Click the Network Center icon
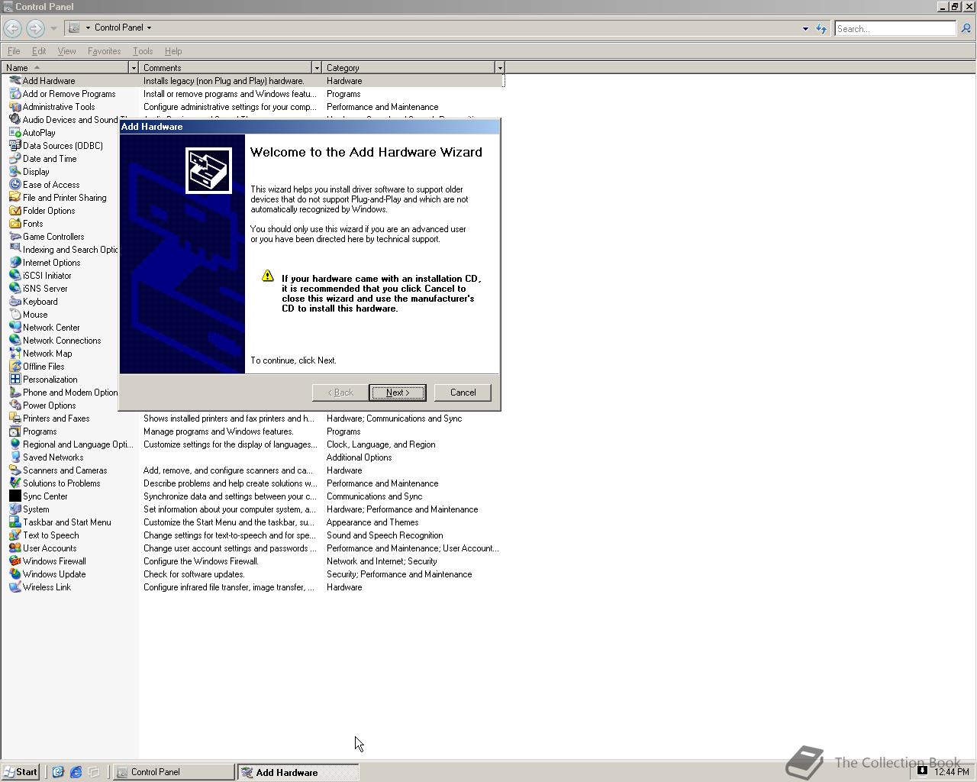This screenshot has width=977, height=782. pyautogui.click(x=15, y=328)
